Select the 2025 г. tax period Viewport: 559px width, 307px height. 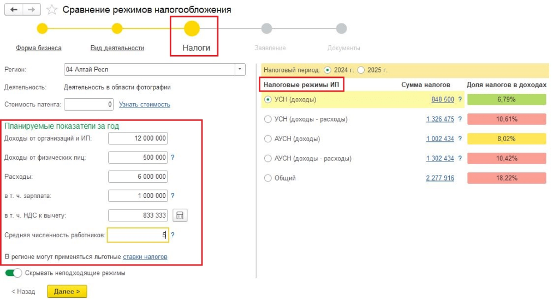coord(362,70)
